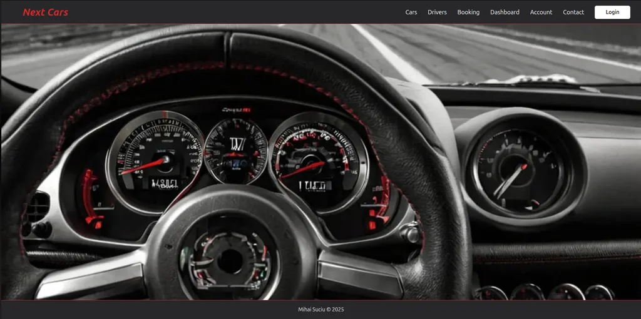
Task: Open the Account page
Action: tap(541, 13)
